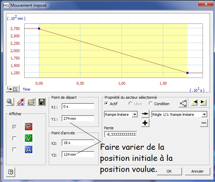Click the red P position icon
The height and width of the screenshot is (182, 215).
pyautogui.click(x=29, y=127)
